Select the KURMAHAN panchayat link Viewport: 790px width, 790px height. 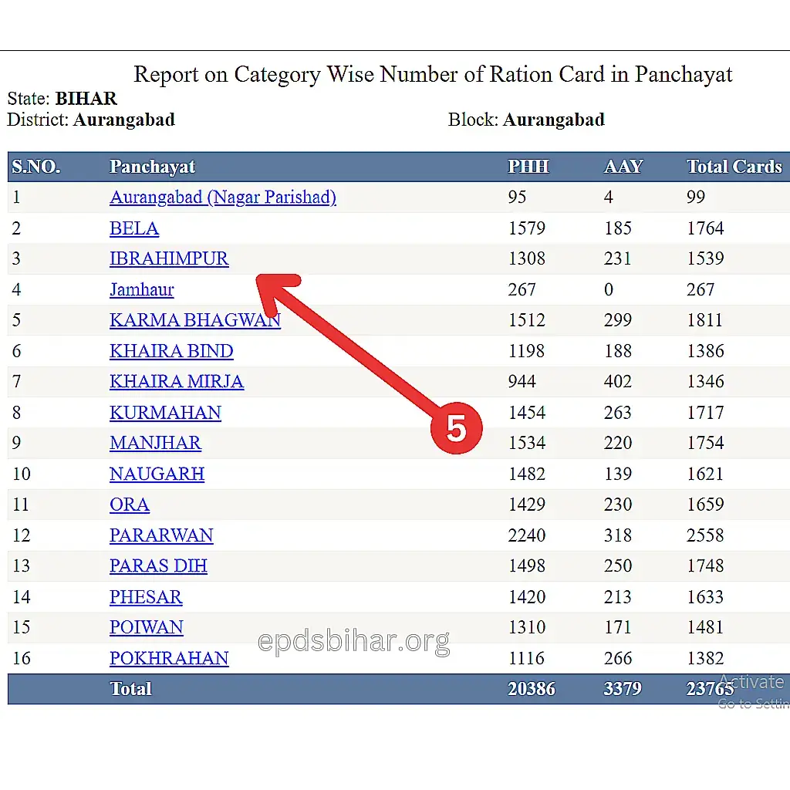[165, 413]
